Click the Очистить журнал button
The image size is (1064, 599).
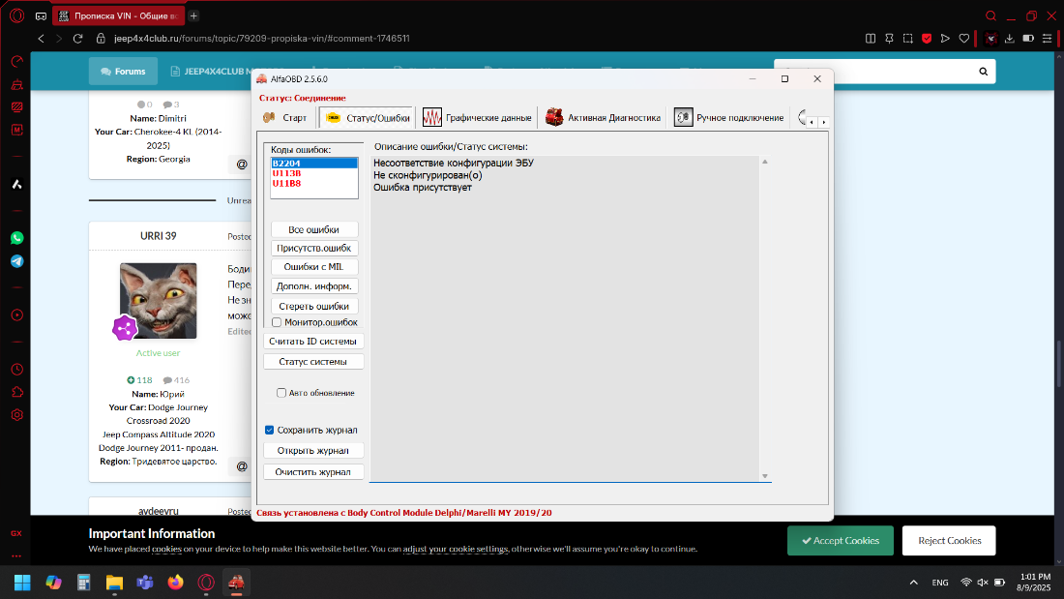[312, 471]
